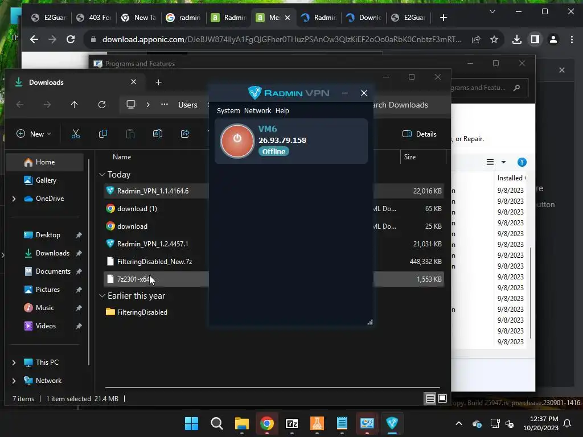Open the Details pane button
Image resolution: width=583 pixels, height=437 pixels.
(x=420, y=134)
